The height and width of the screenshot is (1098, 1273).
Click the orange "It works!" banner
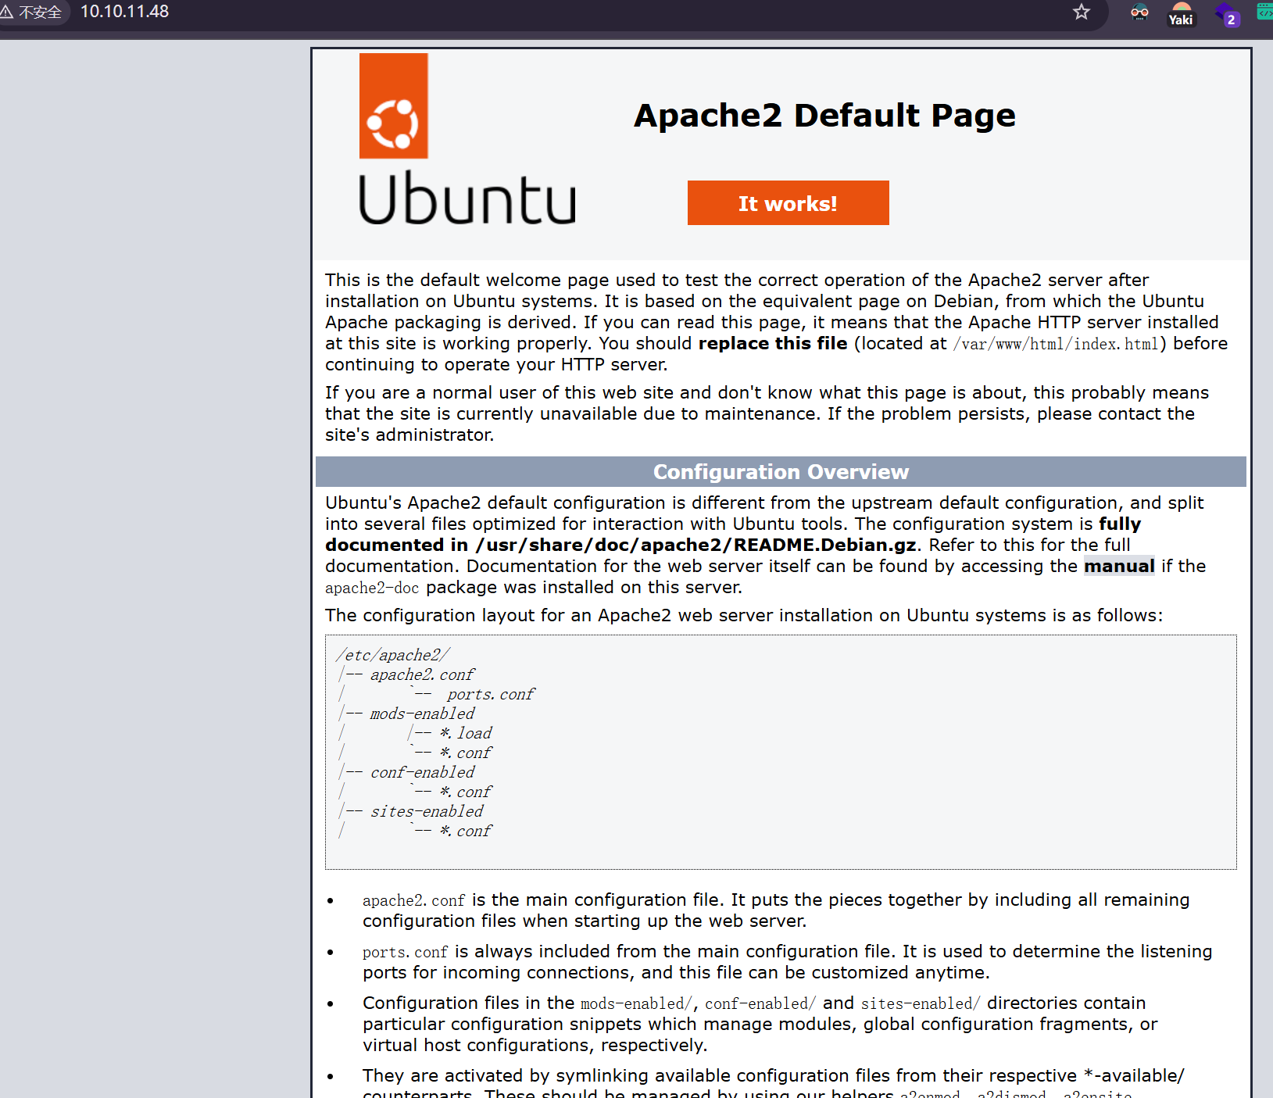(788, 203)
